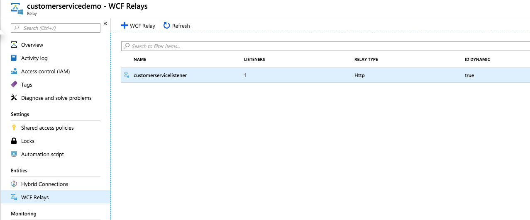Open customerservicelistener relay

(160, 75)
